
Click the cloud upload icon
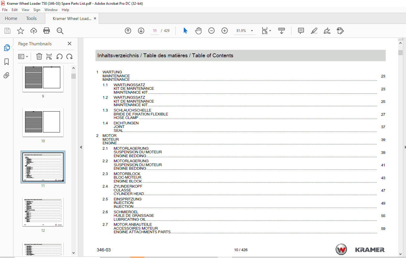tap(34, 31)
